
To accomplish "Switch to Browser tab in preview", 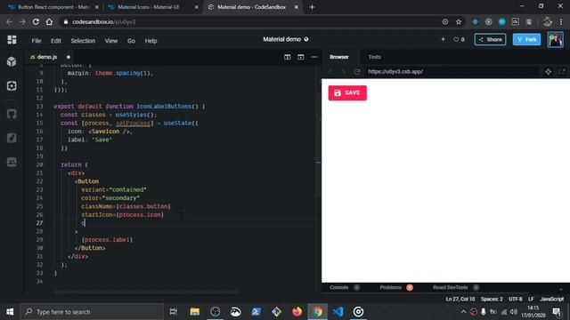I will point(339,57).
